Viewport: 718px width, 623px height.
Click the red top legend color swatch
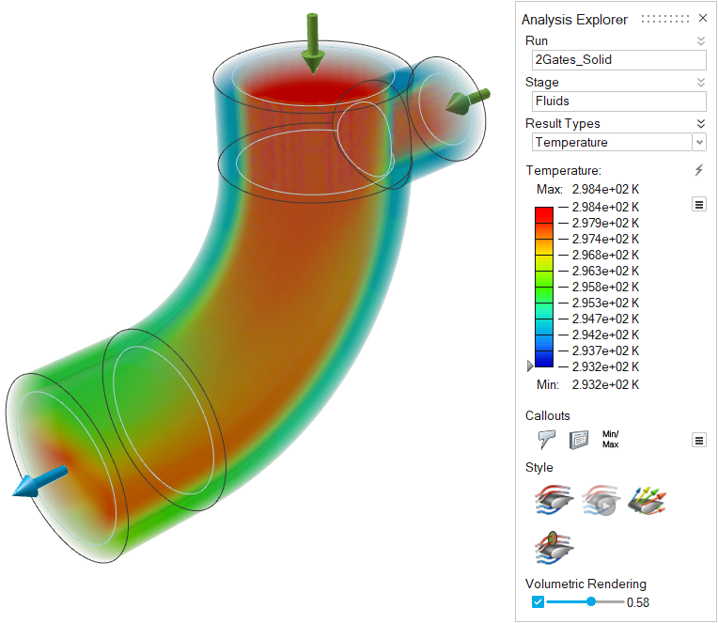point(543,214)
